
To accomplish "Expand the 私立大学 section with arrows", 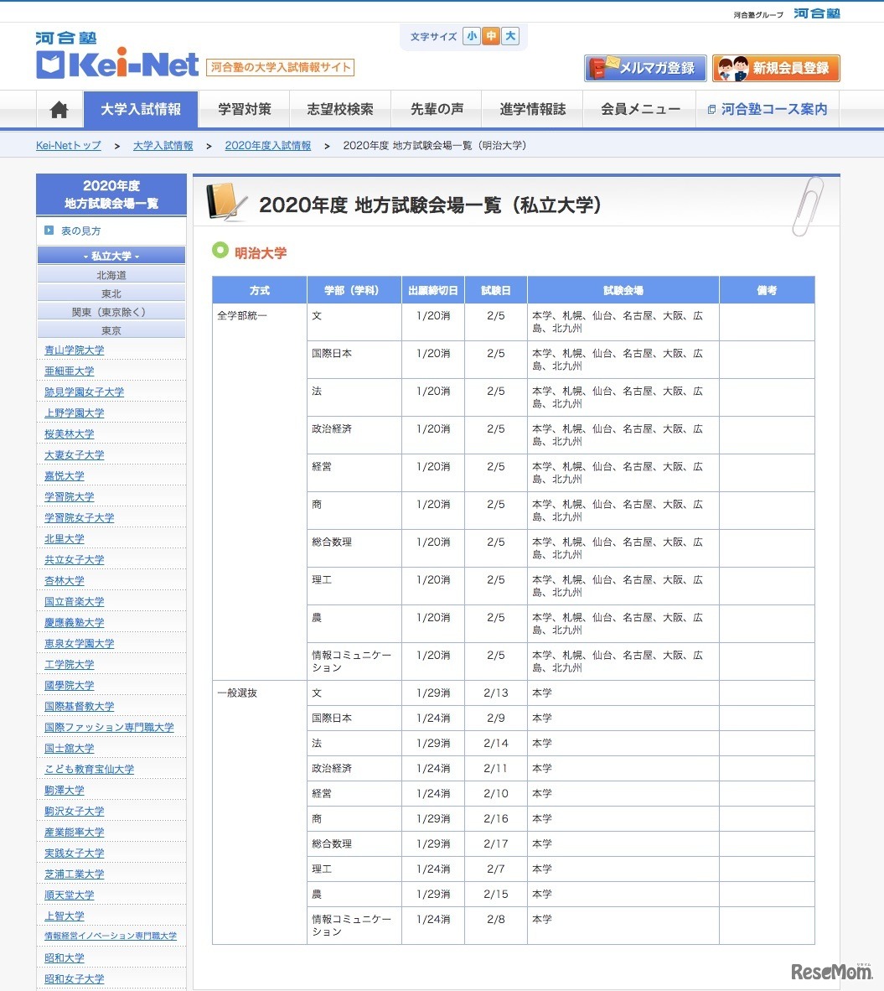I will click(x=110, y=254).
